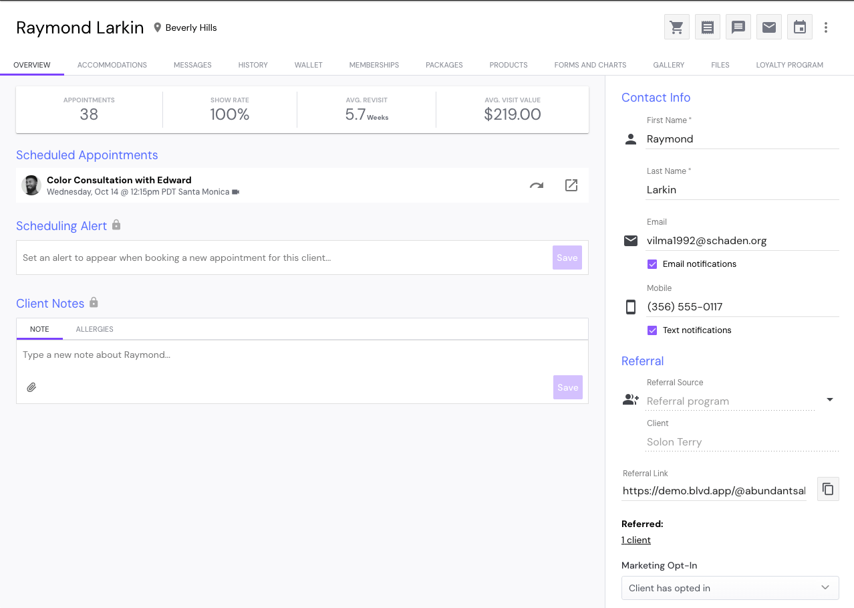Select the Memberships tab
The width and height of the screenshot is (854, 608).
pyautogui.click(x=374, y=65)
